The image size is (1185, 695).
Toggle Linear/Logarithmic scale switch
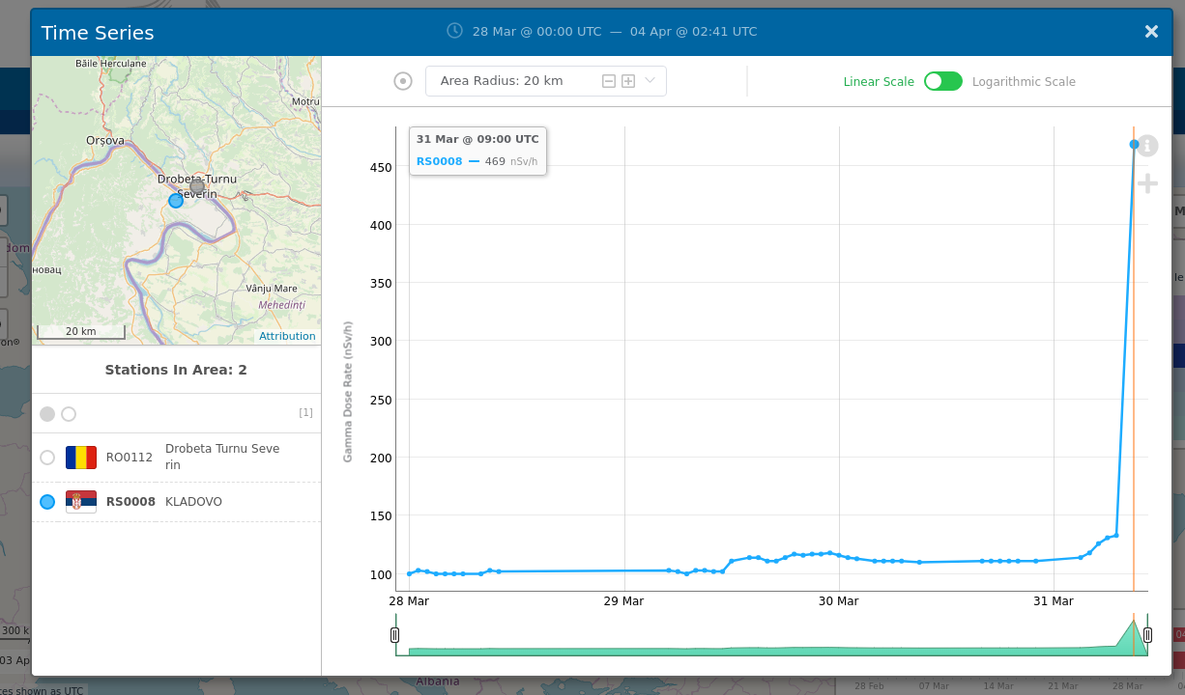pos(942,81)
